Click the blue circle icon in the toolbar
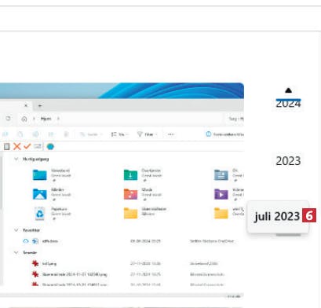Screen dimensions: 321x308 pos(50,147)
